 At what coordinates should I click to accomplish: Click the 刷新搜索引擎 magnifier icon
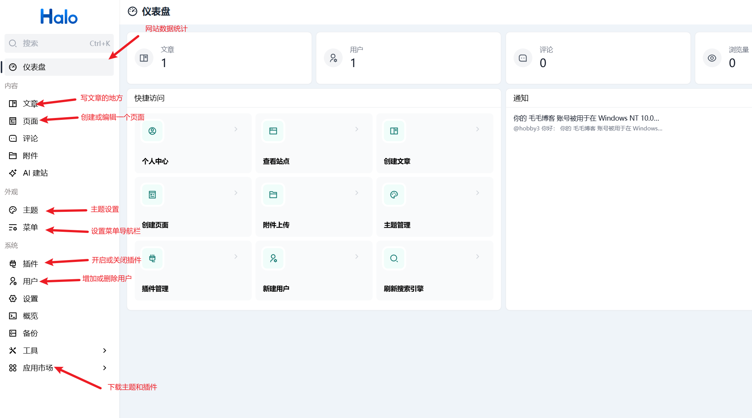[x=394, y=259]
